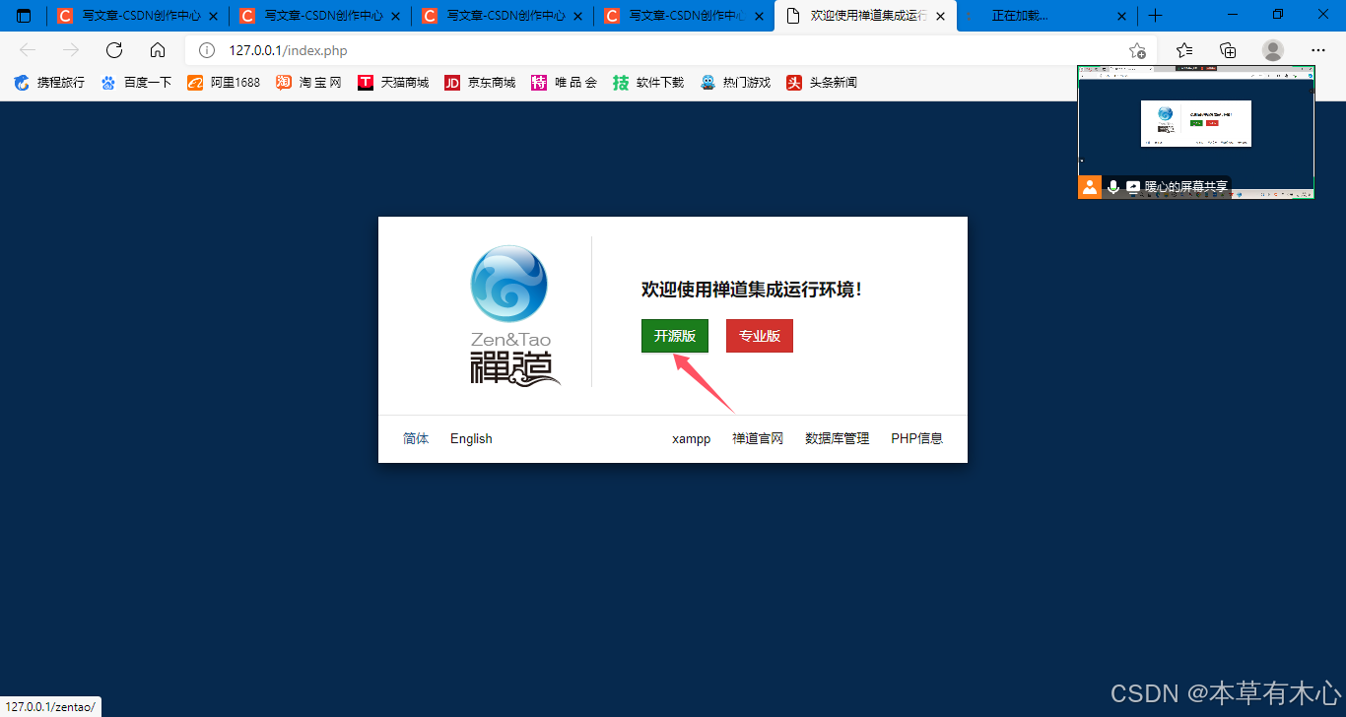Open the 携程旅行 bookmark

pyautogui.click(x=49, y=83)
